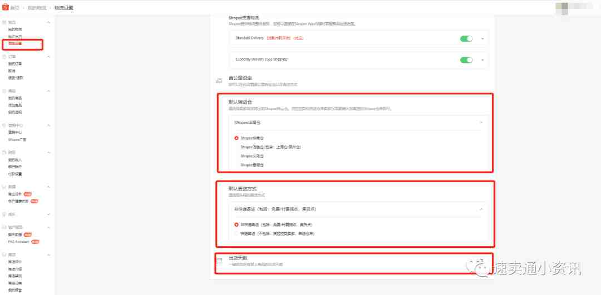Open 退货/退款 in the sidebar
This screenshot has height=295, width=601.
coord(16,78)
